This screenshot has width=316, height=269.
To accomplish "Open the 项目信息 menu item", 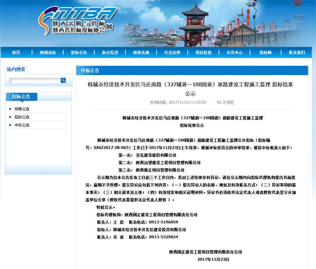I will coord(203,53).
